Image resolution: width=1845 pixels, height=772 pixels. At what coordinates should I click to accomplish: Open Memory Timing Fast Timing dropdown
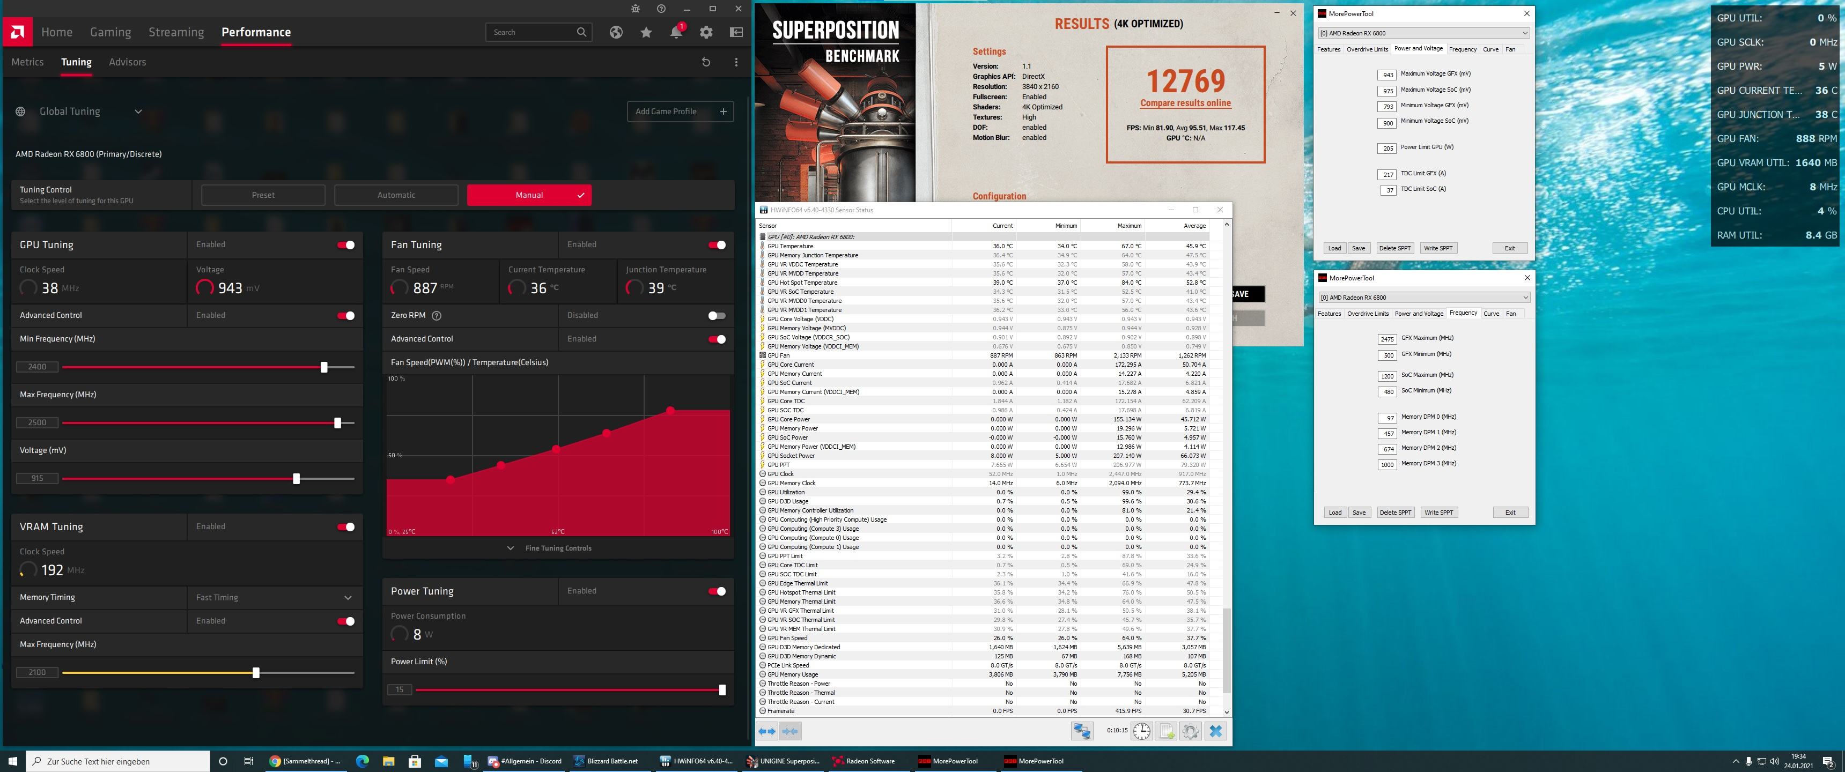tap(275, 597)
